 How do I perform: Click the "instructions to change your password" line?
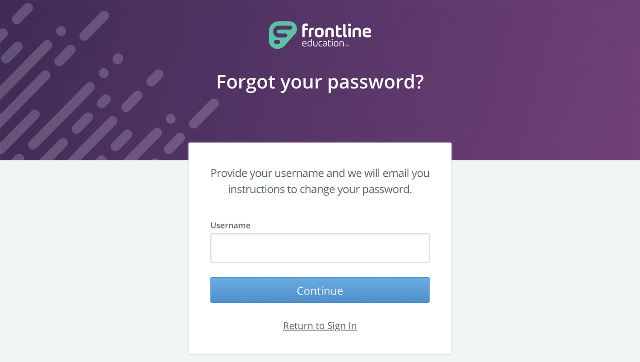(x=320, y=189)
